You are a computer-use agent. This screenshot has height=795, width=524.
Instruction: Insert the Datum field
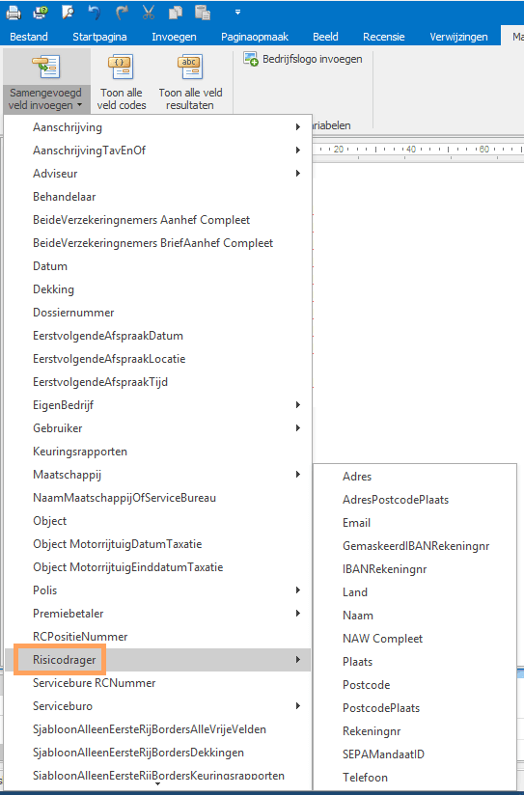157,266
